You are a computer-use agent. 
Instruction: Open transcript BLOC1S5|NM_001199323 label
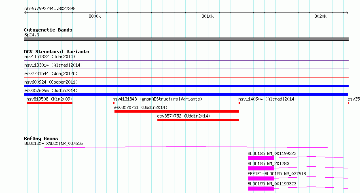click(272, 184)
